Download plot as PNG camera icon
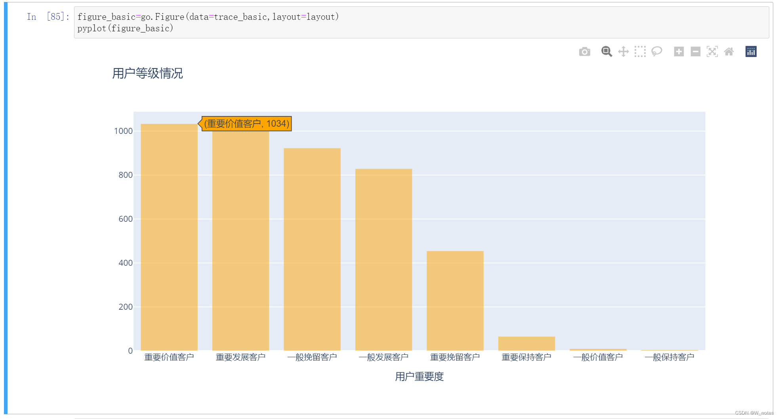The image size is (780, 419). click(584, 52)
